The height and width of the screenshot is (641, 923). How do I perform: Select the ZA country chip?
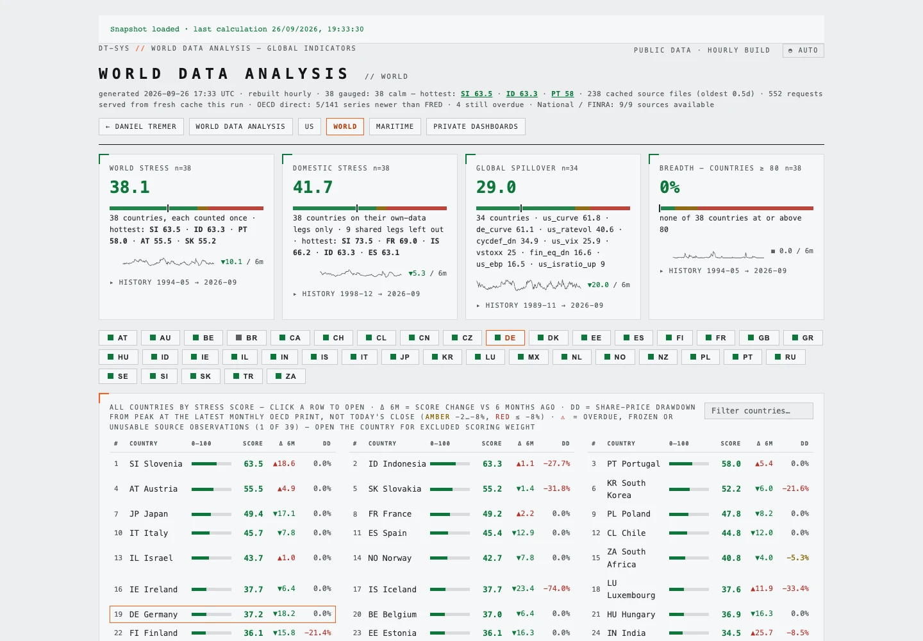click(x=286, y=376)
